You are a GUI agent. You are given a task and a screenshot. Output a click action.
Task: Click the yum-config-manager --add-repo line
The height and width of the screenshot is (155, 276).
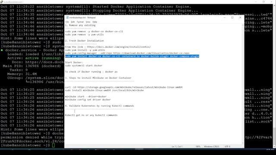(127, 53)
